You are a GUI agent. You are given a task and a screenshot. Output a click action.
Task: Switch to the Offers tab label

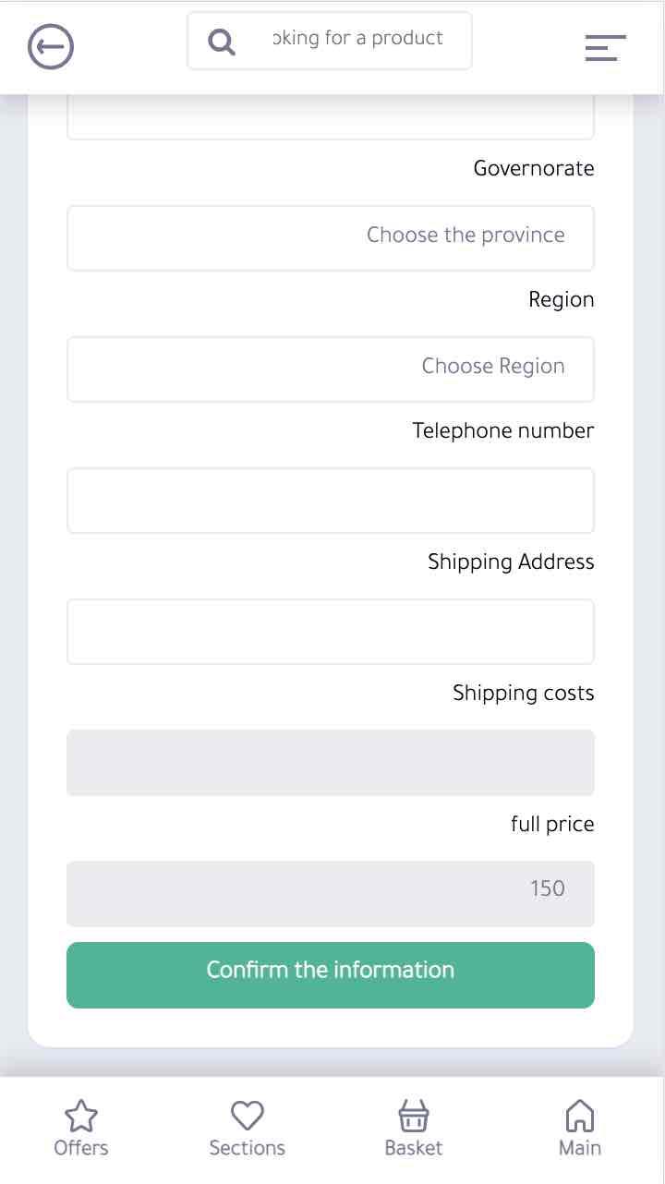pos(81,1148)
